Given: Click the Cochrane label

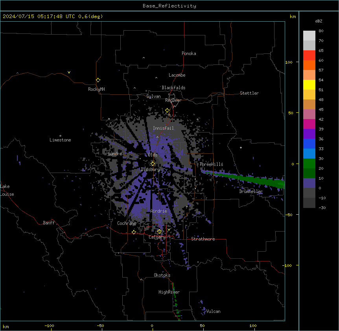Looking at the screenshot, I should (x=127, y=223).
